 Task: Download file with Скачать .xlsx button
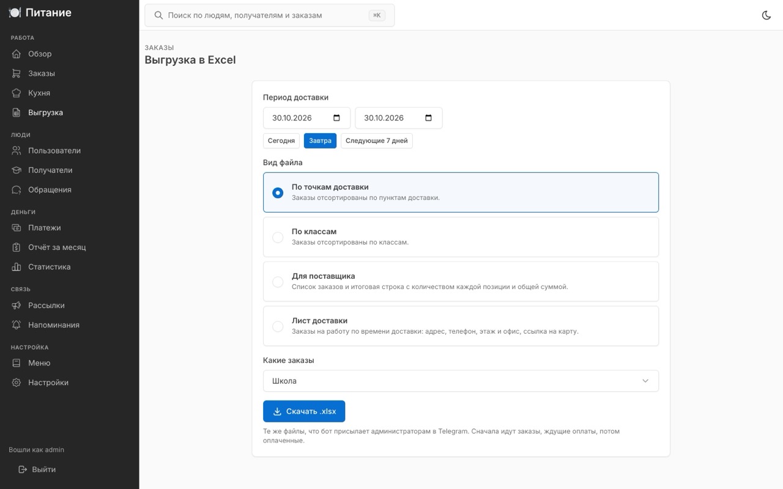pos(304,411)
